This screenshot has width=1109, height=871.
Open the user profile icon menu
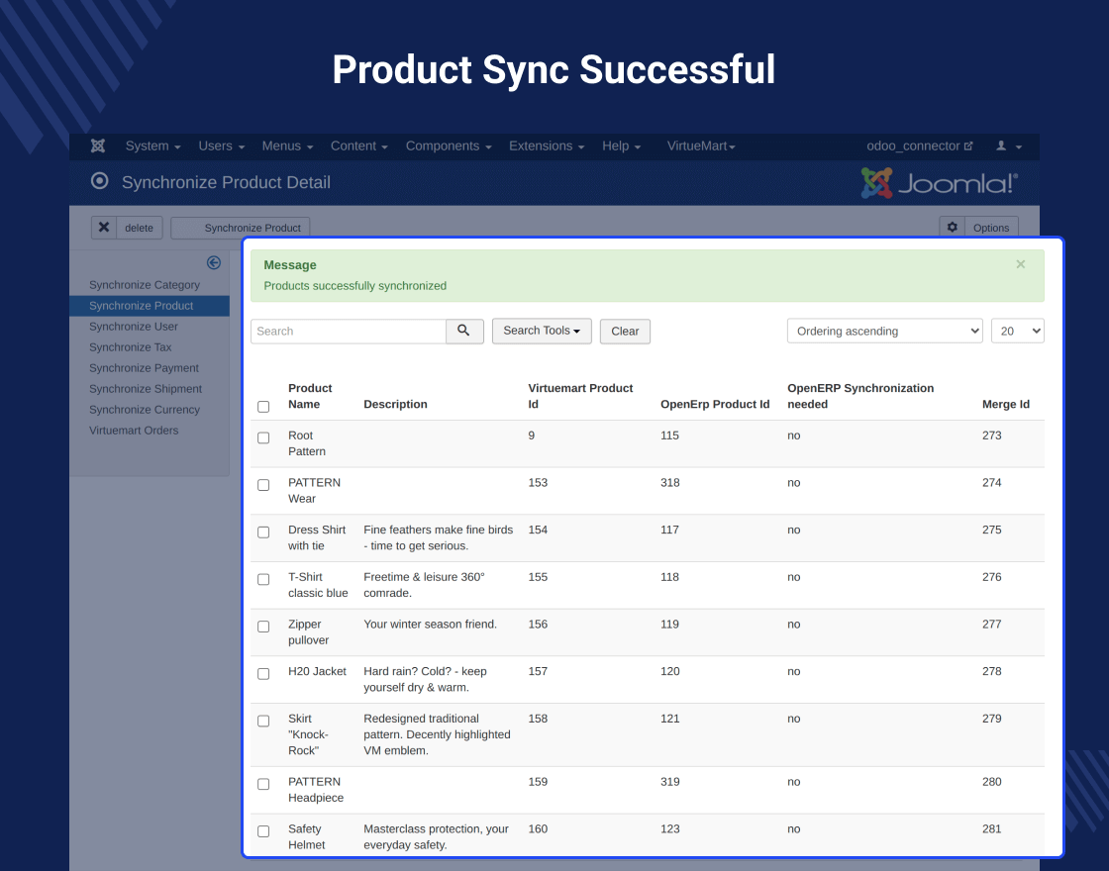click(x=1009, y=146)
